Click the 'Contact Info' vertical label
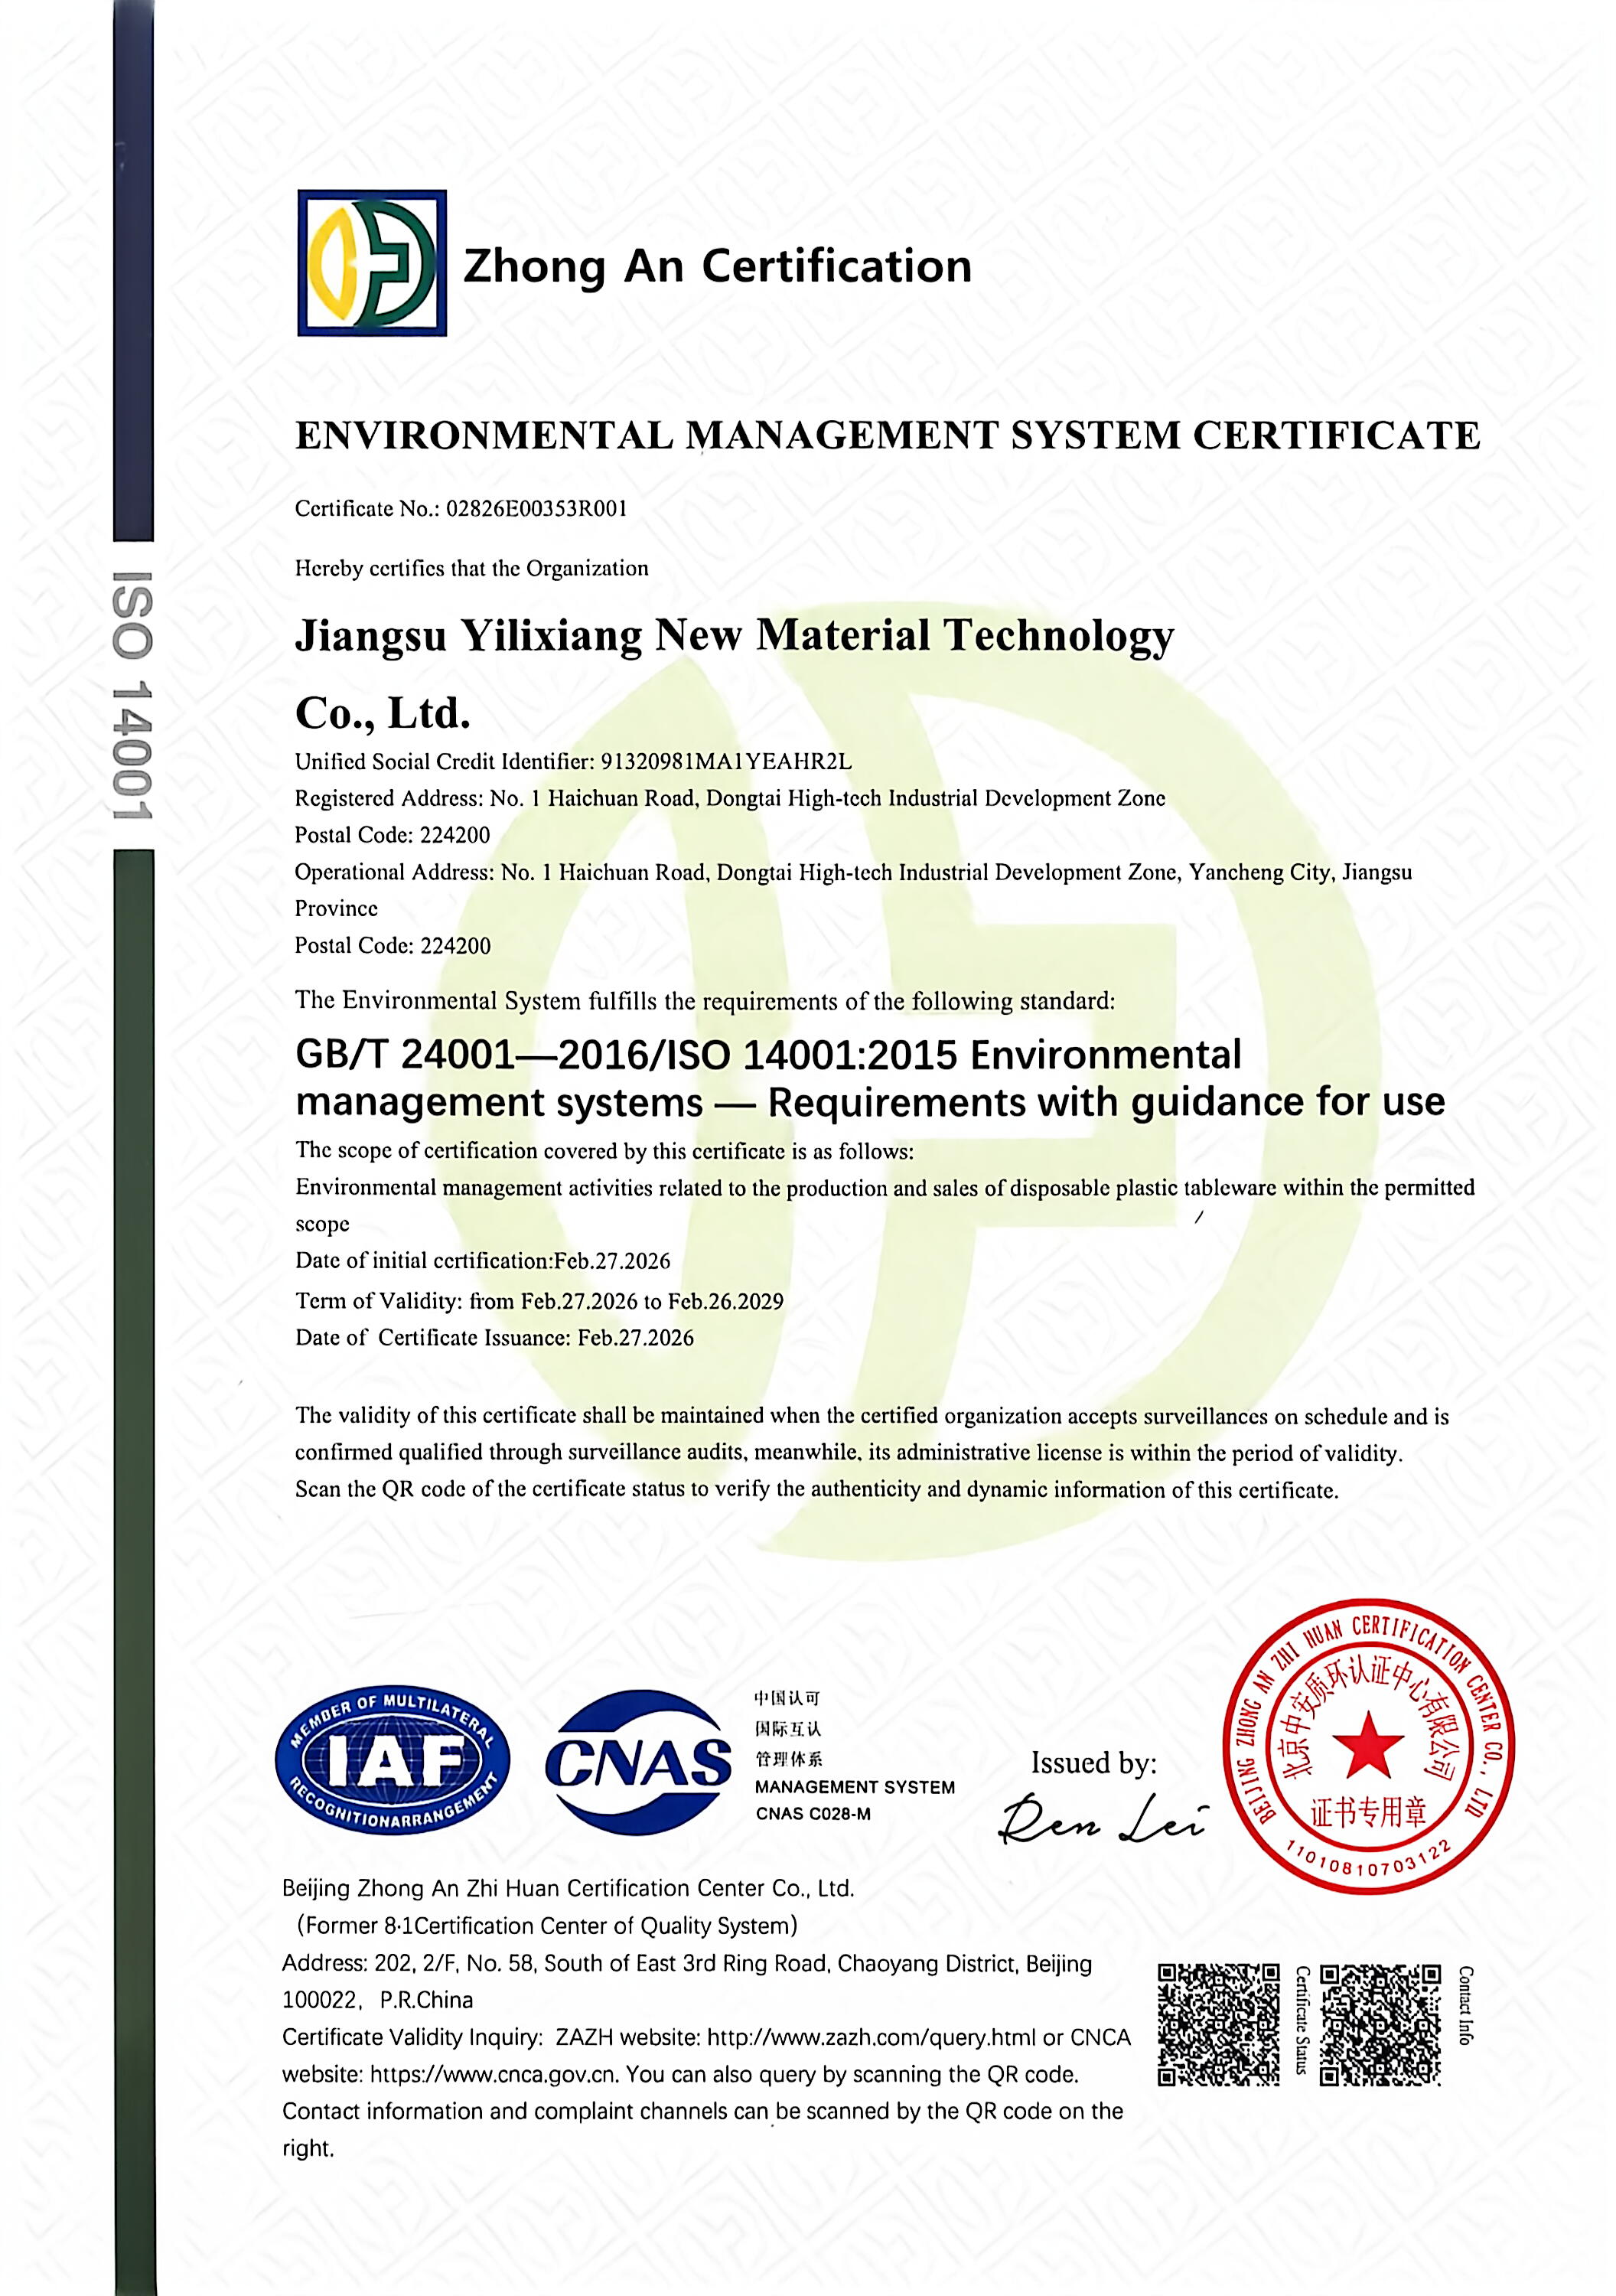 pyautogui.click(x=1465, y=2005)
